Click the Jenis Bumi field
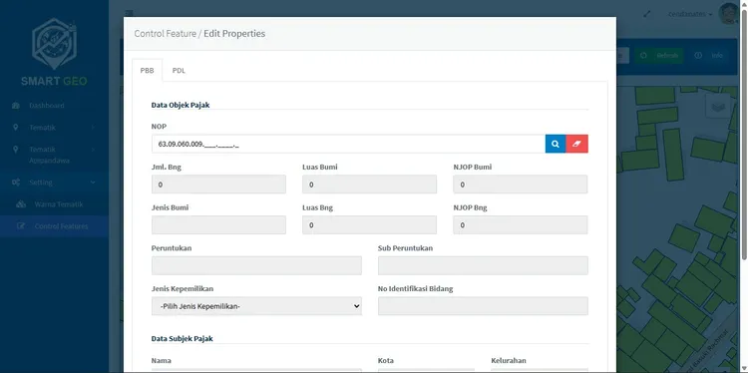This screenshot has width=748, height=373. [219, 224]
